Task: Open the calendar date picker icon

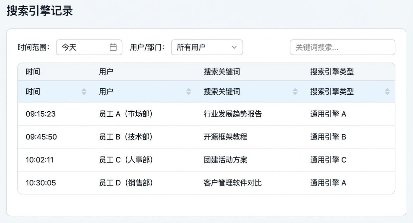Action: (x=113, y=47)
